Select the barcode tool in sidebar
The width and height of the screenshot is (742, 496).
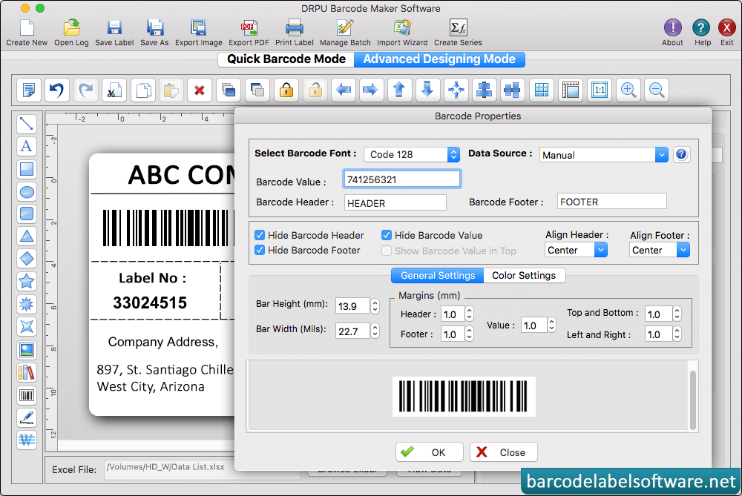coord(27,395)
